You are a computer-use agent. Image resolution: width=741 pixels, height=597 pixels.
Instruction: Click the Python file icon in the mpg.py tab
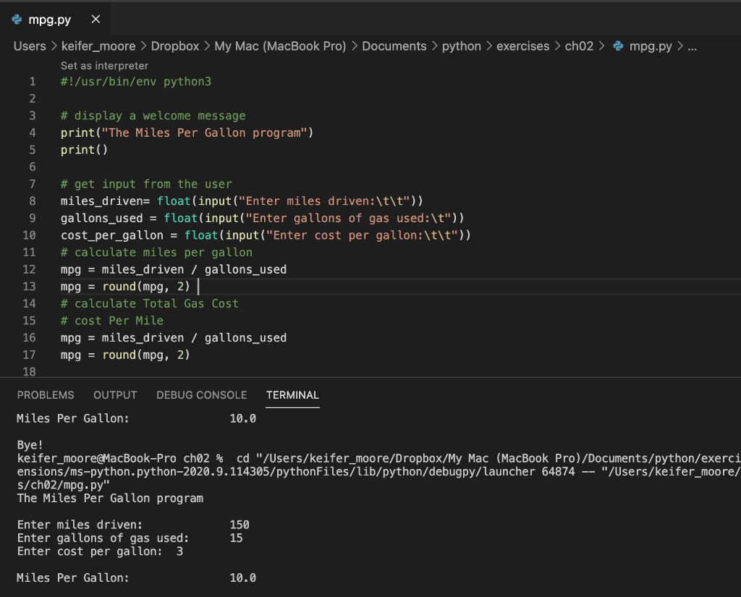click(17, 20)
